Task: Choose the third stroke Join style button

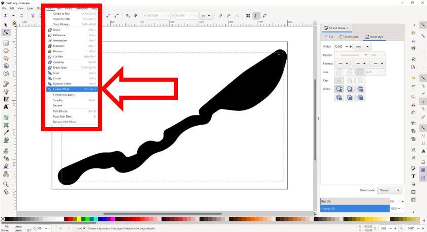Action: click(360, 72)
